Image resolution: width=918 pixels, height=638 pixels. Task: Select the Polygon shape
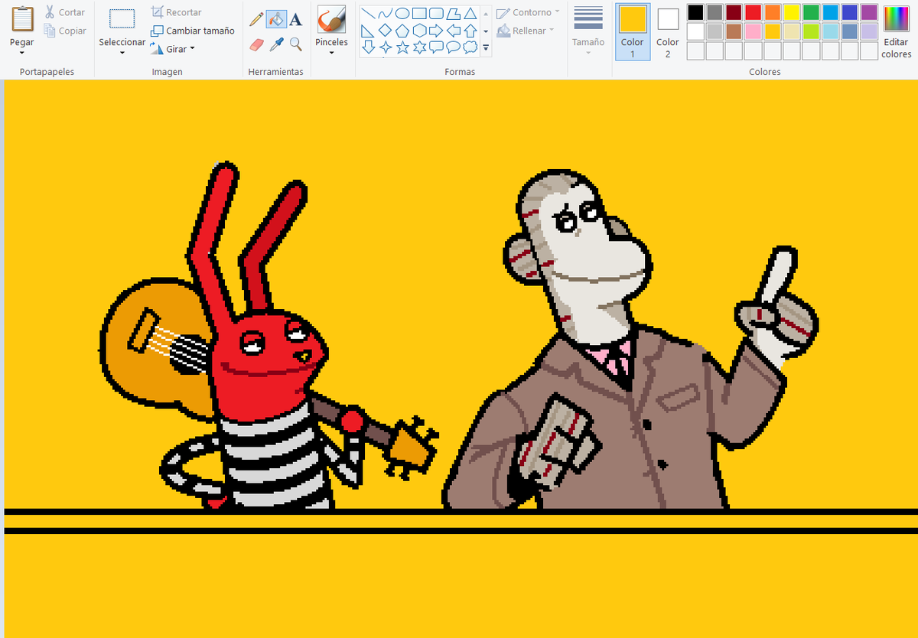pos(454,14)
